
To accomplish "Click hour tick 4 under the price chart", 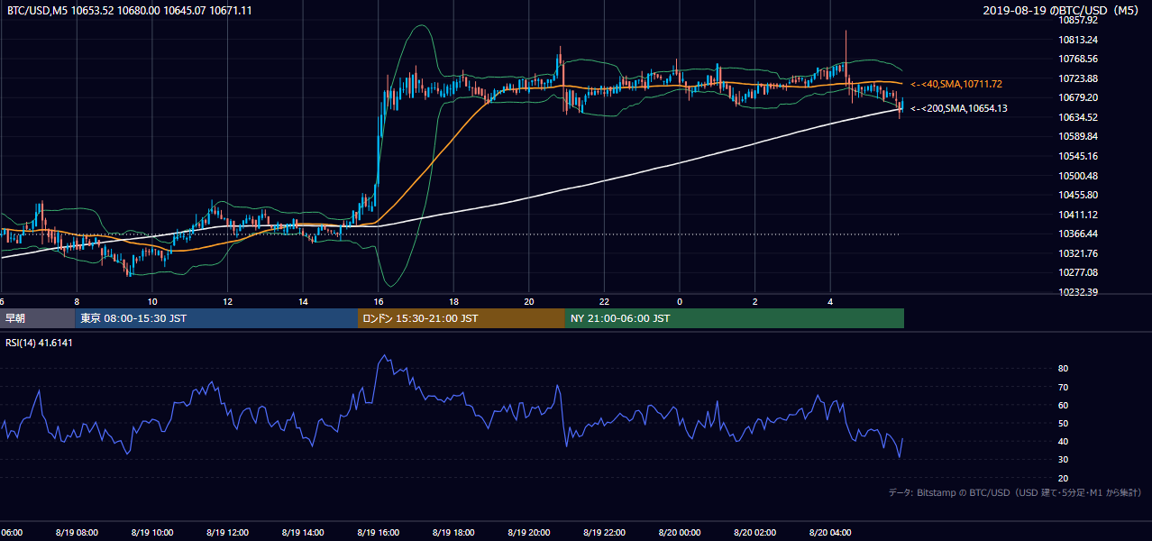I will click(830, 301).
